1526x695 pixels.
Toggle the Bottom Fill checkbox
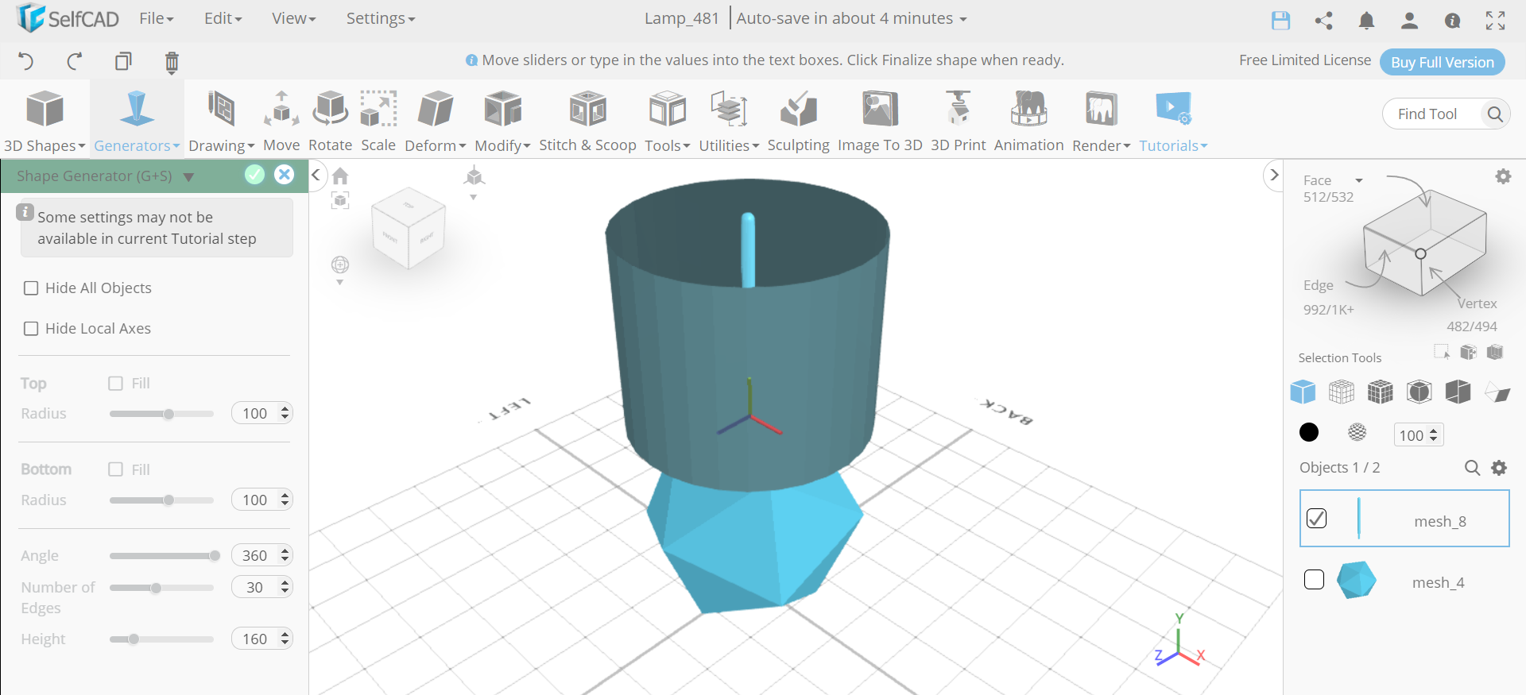(x=115, y=469)
